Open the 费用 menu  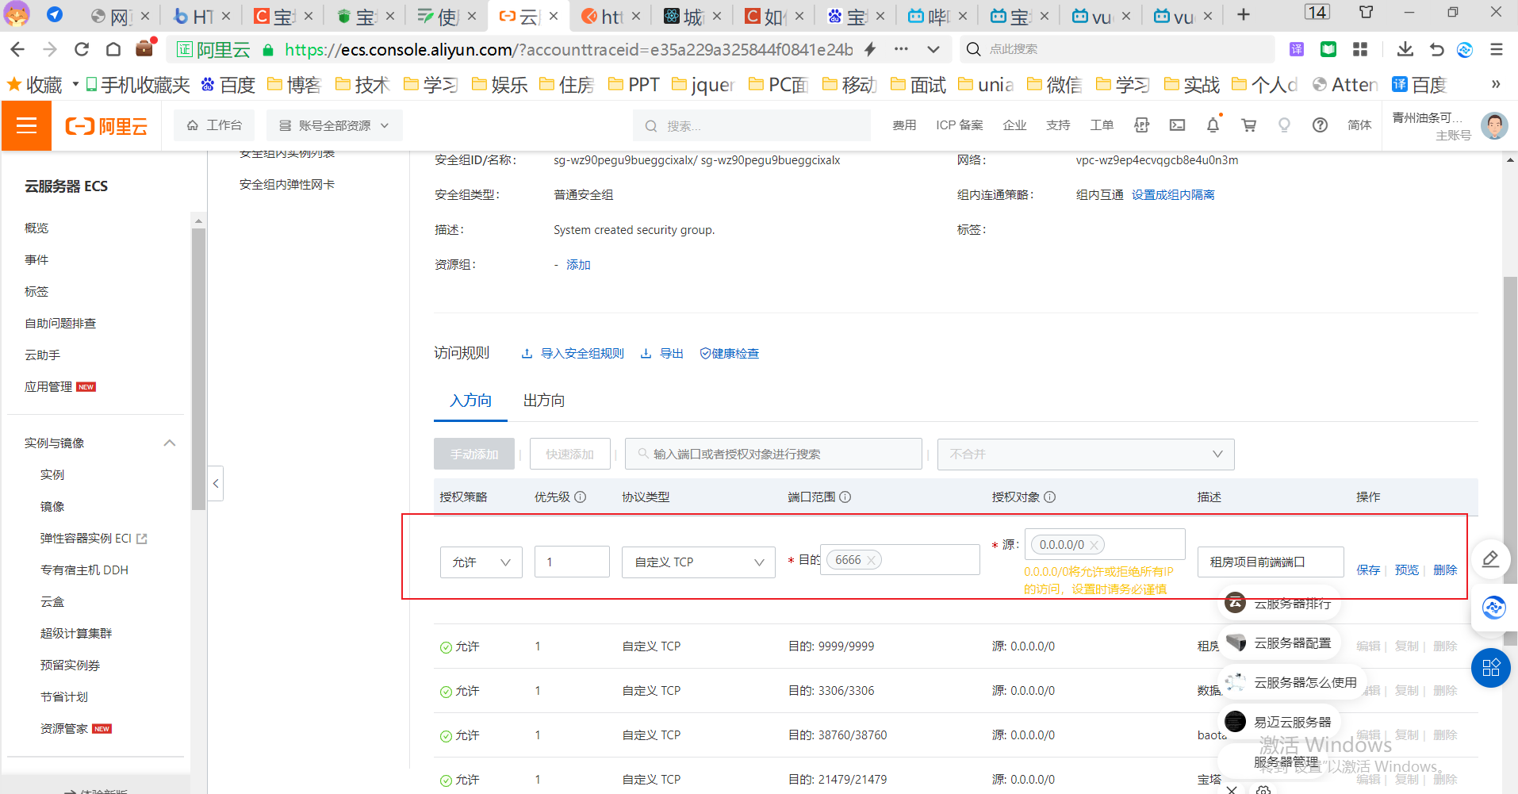[904, 125]
